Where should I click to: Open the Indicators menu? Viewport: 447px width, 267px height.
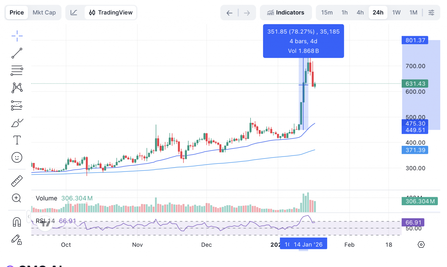pyautogui.click(x=286, y=13)
